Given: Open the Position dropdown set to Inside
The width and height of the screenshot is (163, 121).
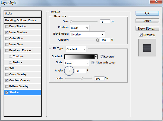Looking at the screenshot, I should pyautogui.click(x=80, y=28).
